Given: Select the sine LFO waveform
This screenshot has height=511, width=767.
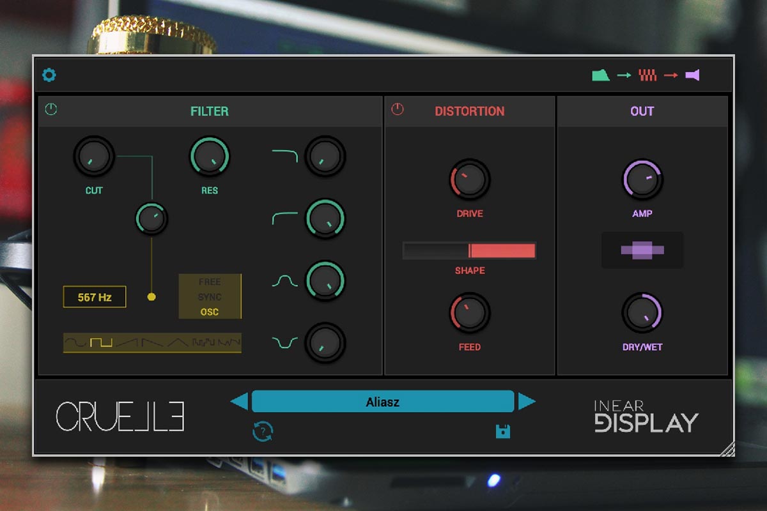Looking at the screenshot, I should 77,343.
